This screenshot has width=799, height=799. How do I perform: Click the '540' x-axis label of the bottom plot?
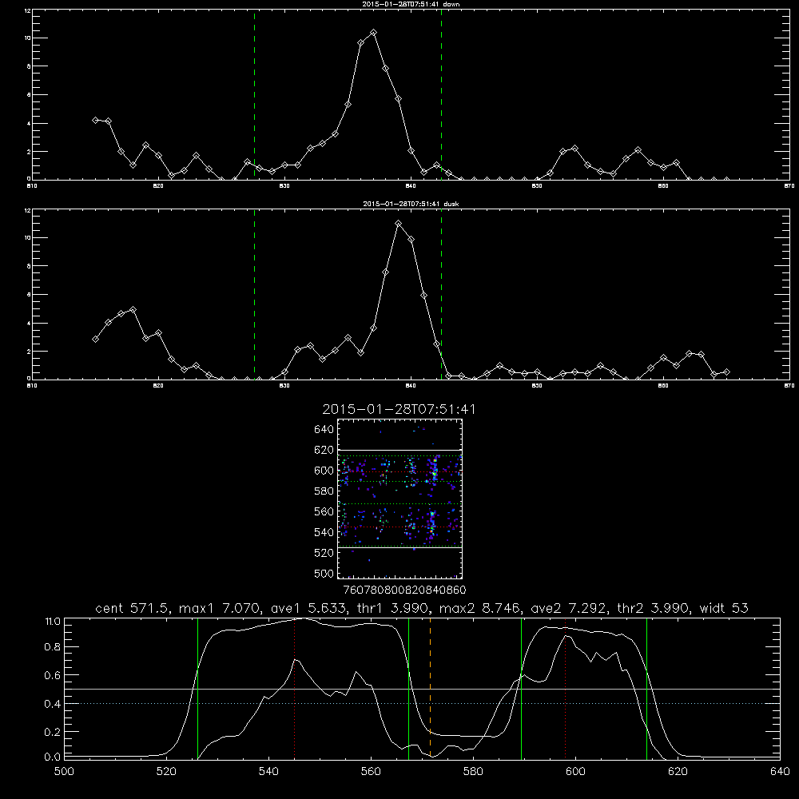pyautogui.click(x=268, y=772)
